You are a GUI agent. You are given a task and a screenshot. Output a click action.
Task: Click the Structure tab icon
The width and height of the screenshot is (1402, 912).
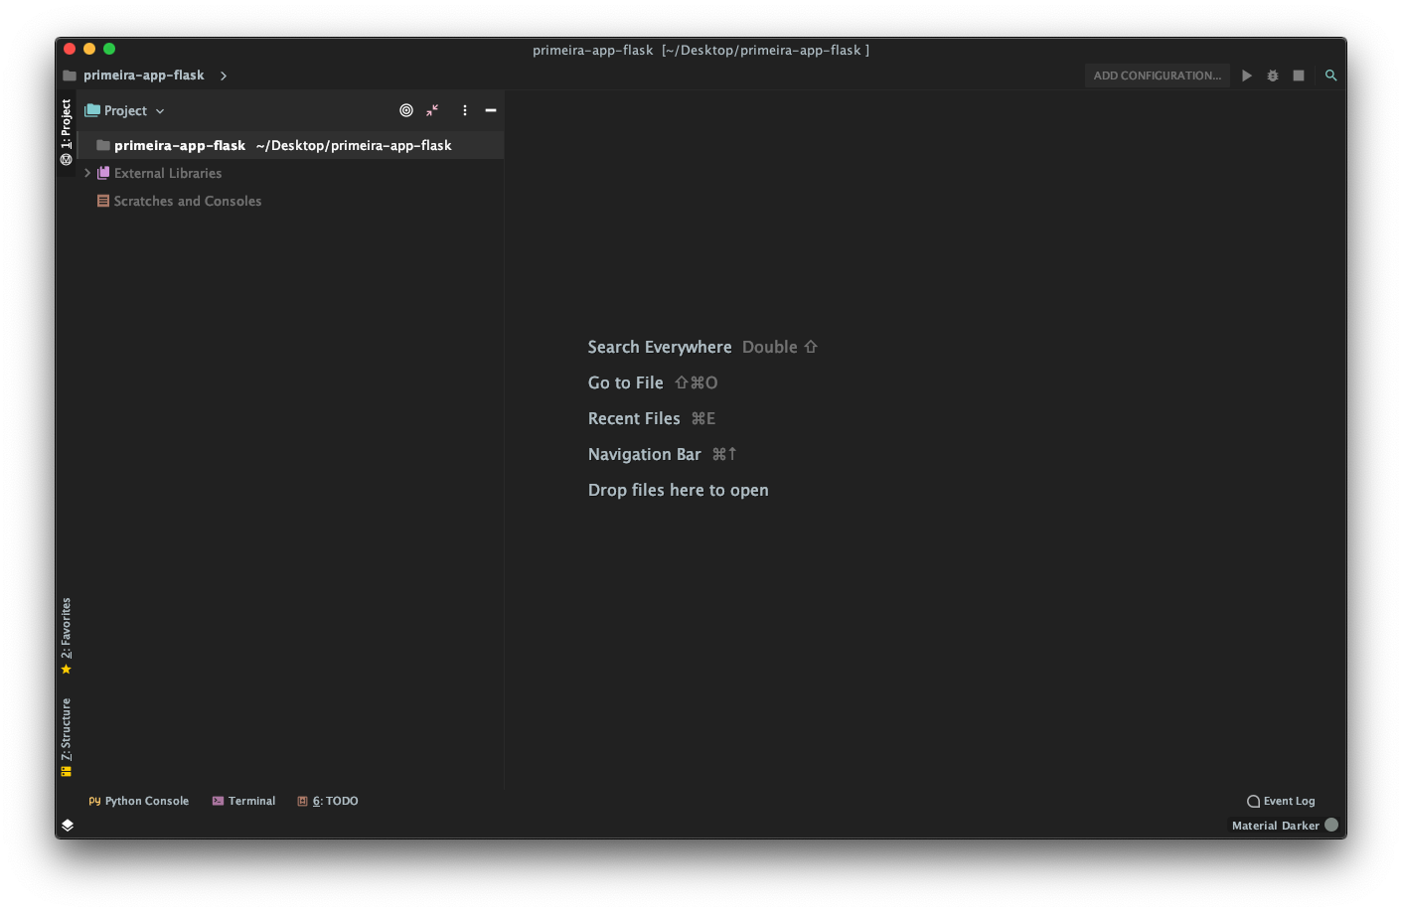[x=67, y=771]
